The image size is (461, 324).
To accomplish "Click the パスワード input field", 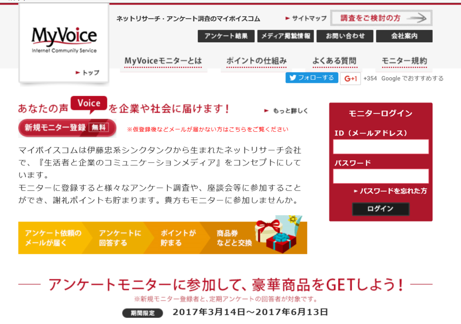I will click(381, 176).
